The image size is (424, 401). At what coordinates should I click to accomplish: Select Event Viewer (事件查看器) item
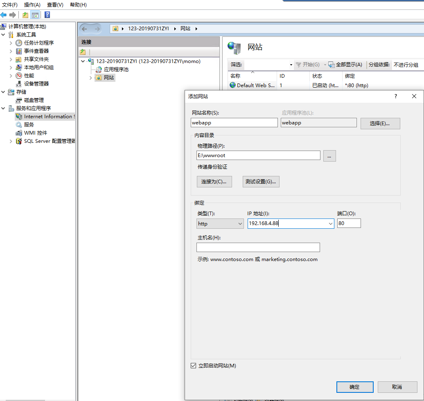click(x=36, y=51)
